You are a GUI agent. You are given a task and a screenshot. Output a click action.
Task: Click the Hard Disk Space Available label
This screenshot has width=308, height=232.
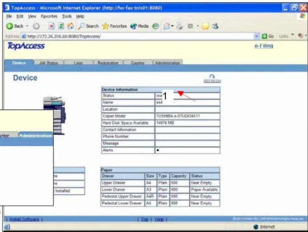click(x=125, y=123)
